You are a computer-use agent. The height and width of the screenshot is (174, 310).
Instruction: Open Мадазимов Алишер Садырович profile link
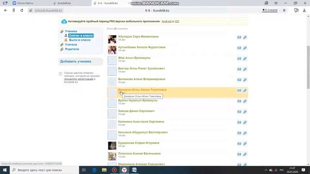[141, 164]
